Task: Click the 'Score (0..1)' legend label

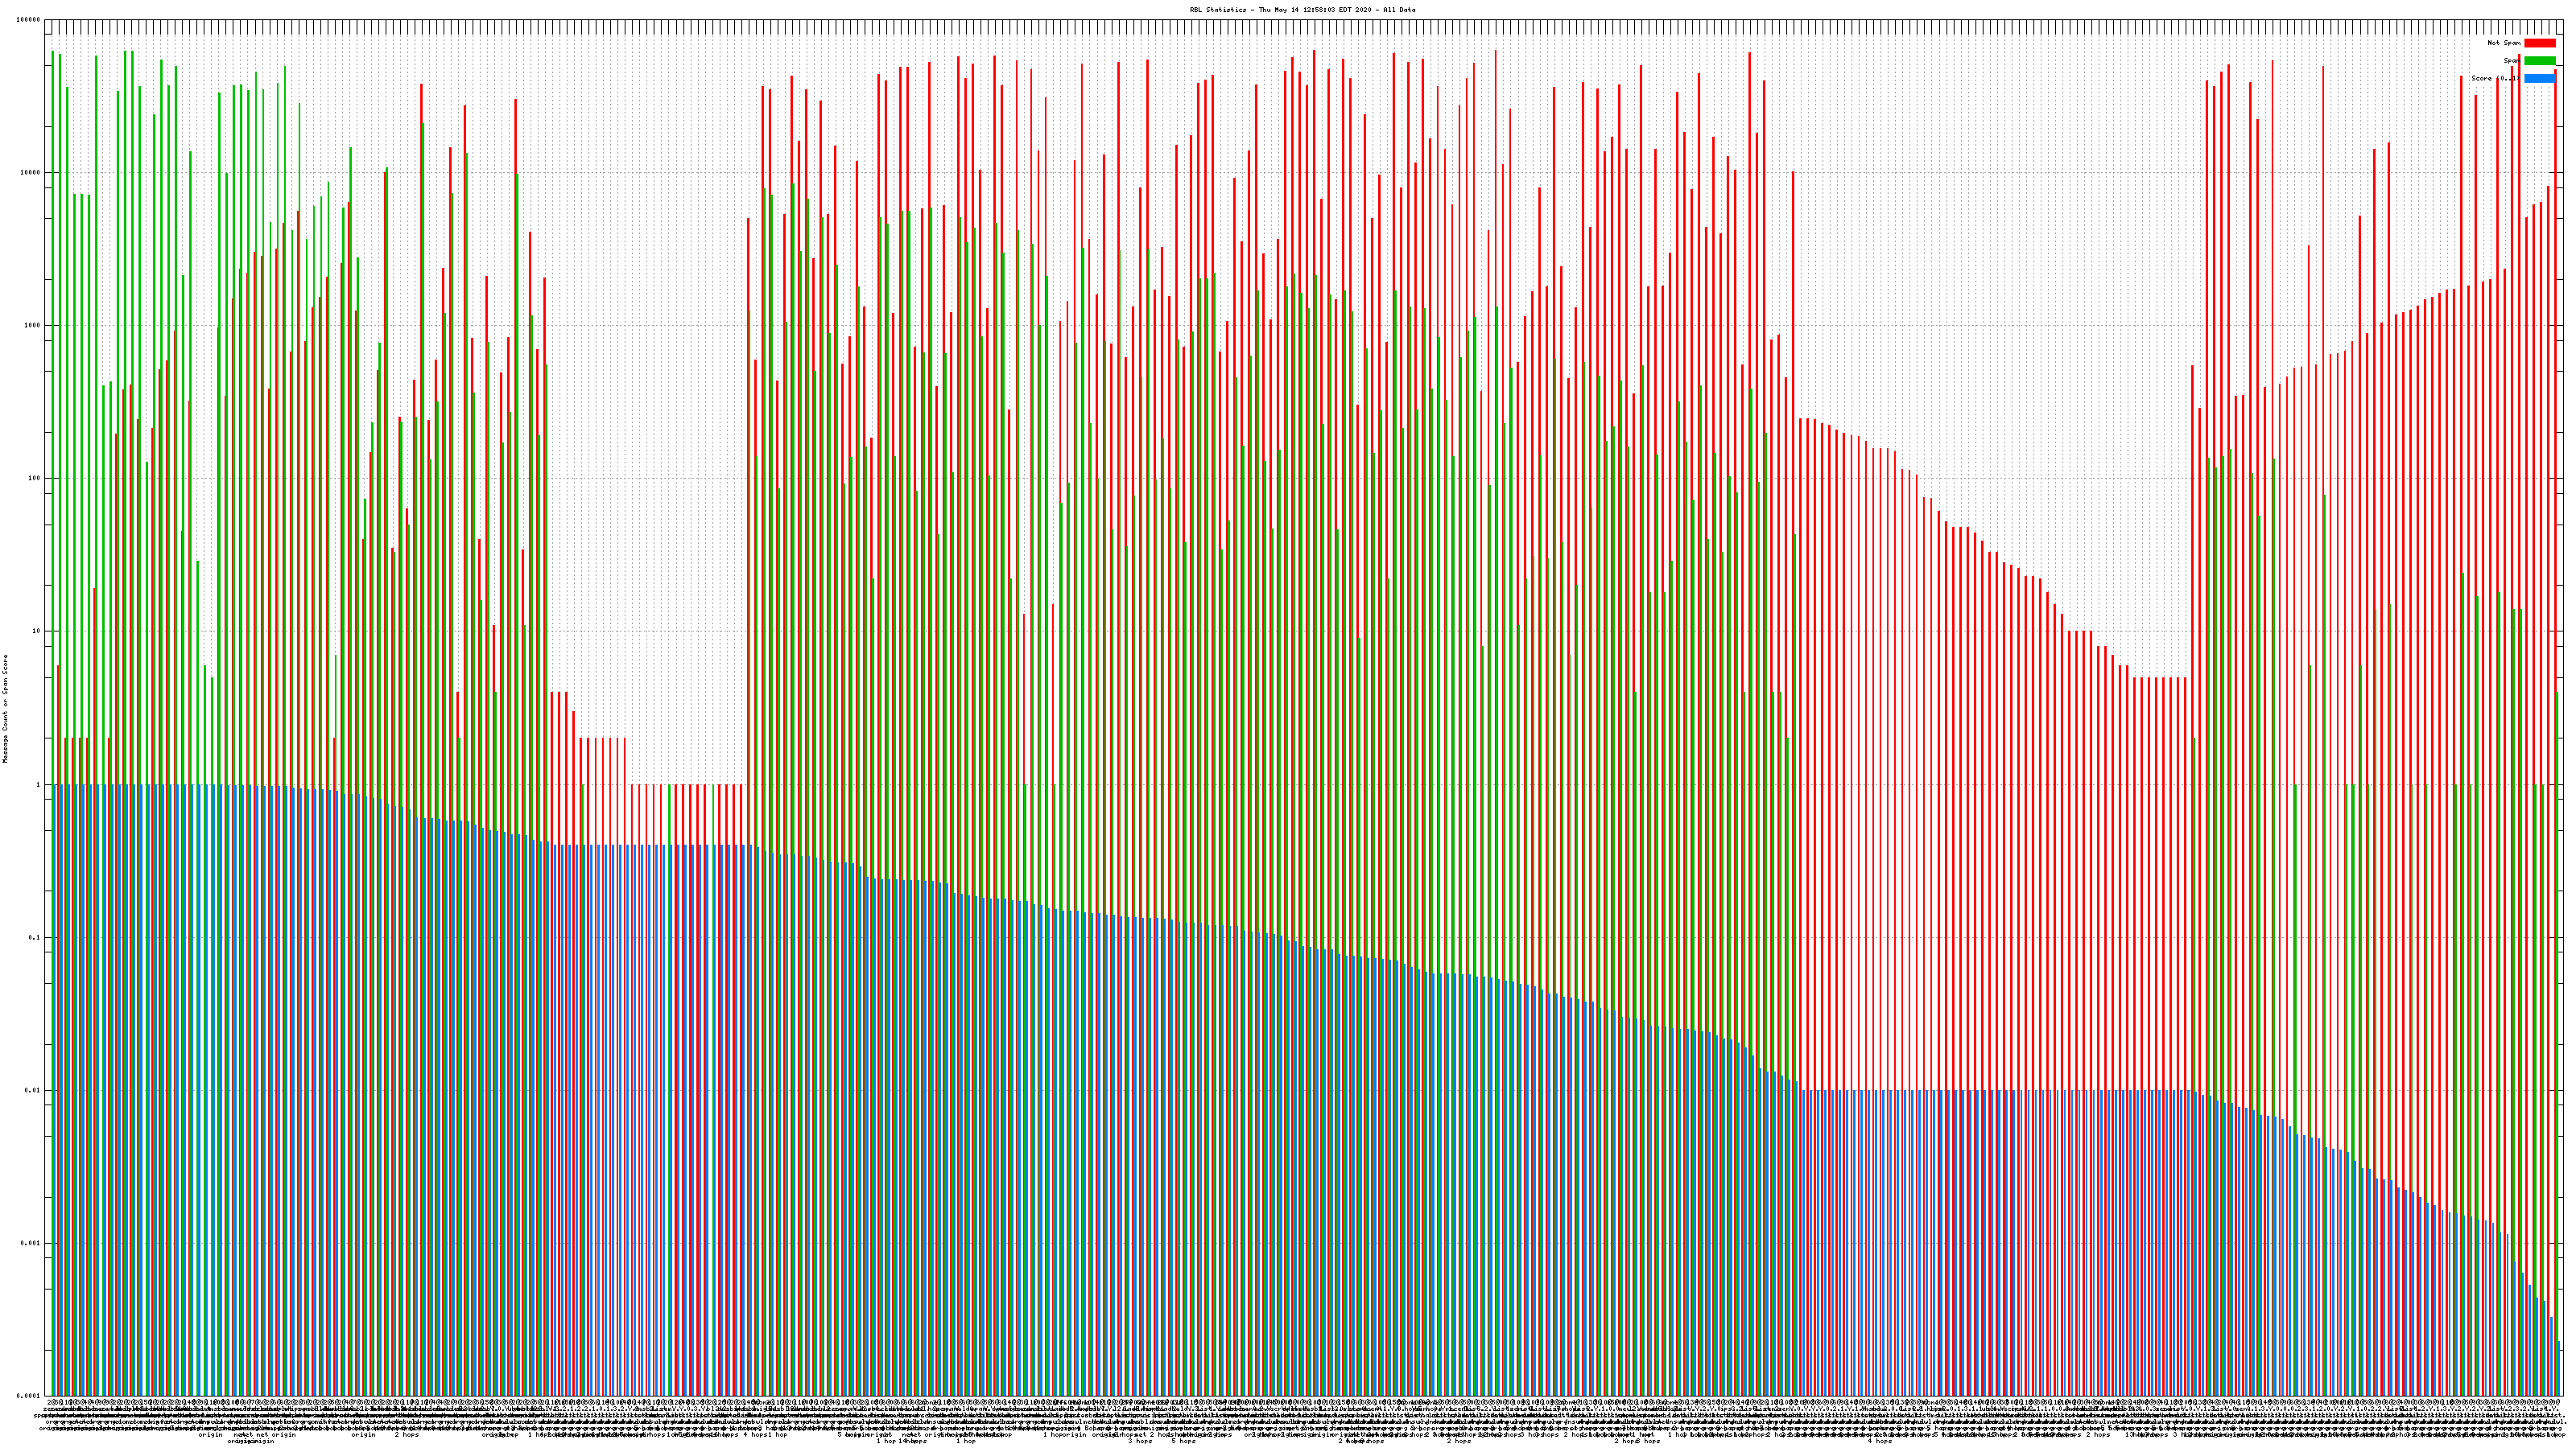Action: click(2494, 78)
